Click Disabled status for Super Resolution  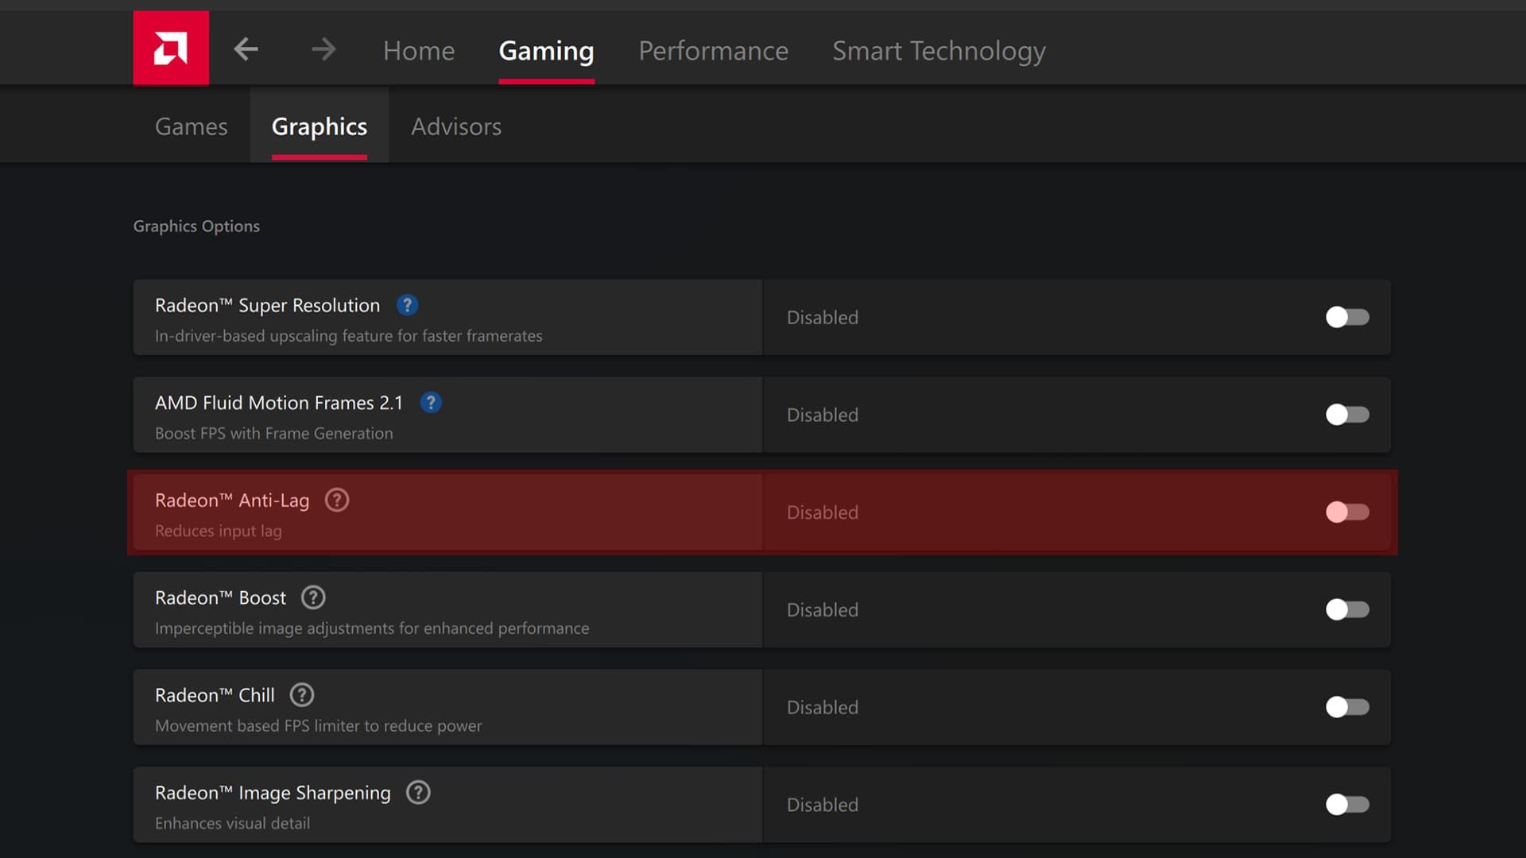[x=823, y=318]
